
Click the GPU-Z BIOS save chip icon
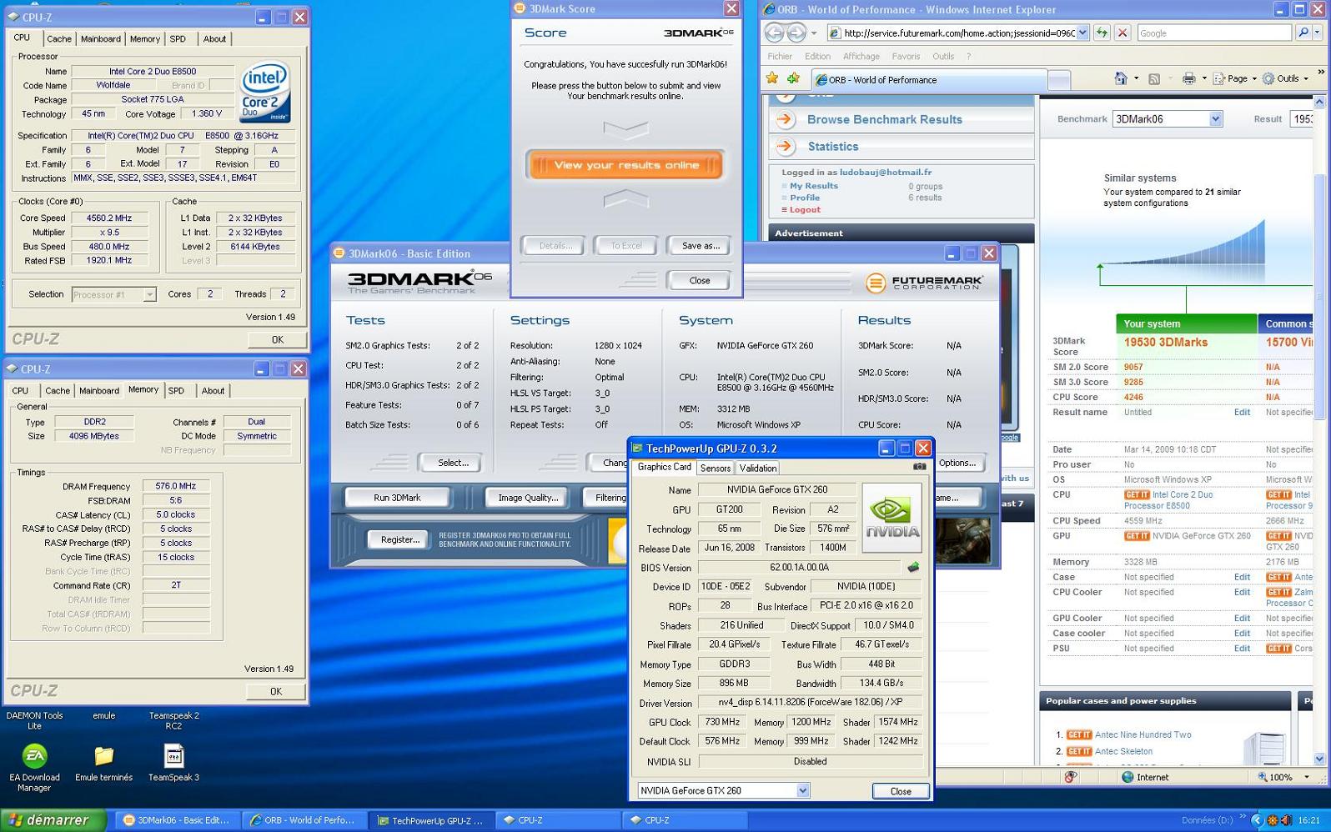tap(913, 567)
